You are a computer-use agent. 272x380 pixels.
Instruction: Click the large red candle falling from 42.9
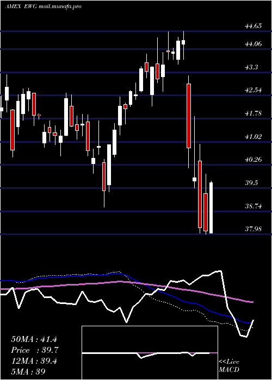189,116
